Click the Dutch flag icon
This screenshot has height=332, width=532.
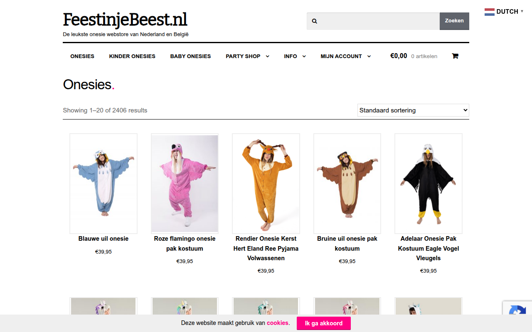tap(490, 12)
